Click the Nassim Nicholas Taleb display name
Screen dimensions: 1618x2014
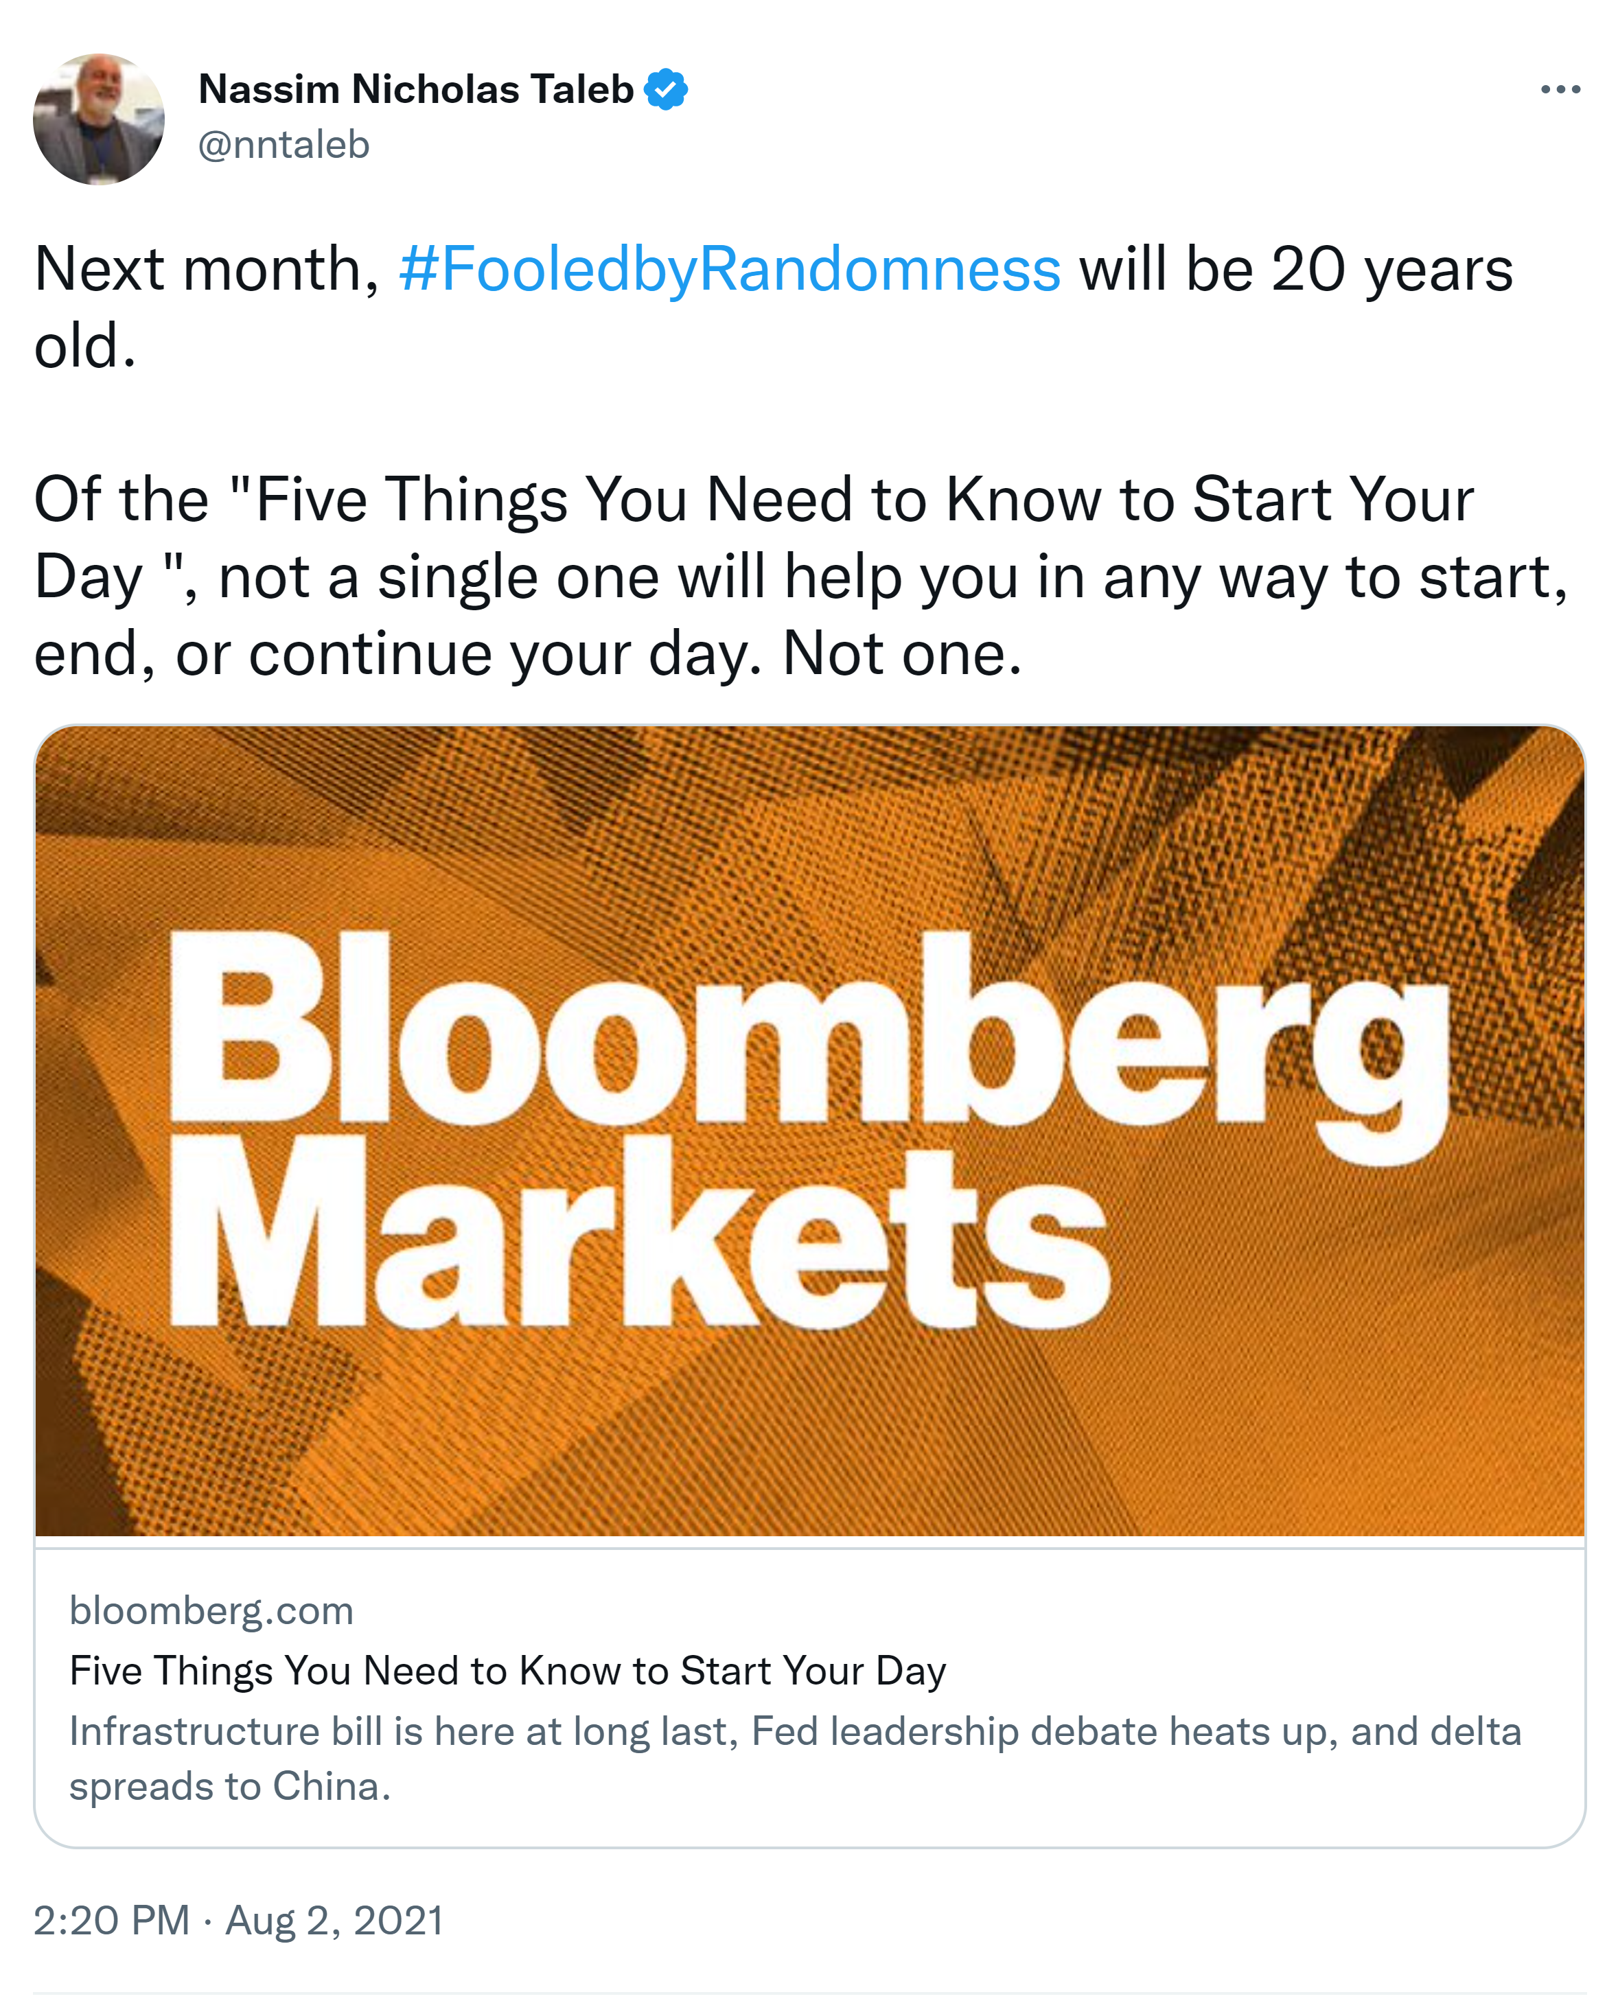click(x=416, y=90)
